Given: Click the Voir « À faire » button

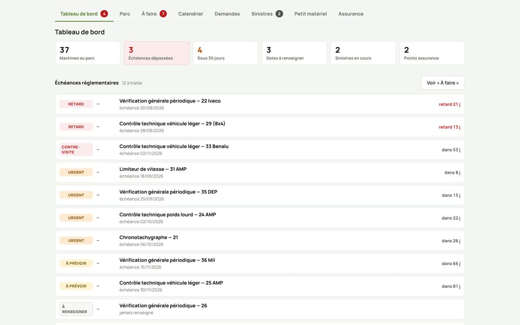Looking at the screenshot, I should tap(442, 83).
